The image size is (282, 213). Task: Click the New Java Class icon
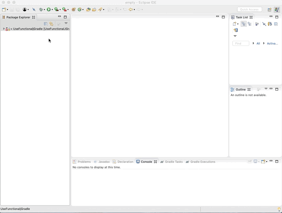tap(79, 9)
